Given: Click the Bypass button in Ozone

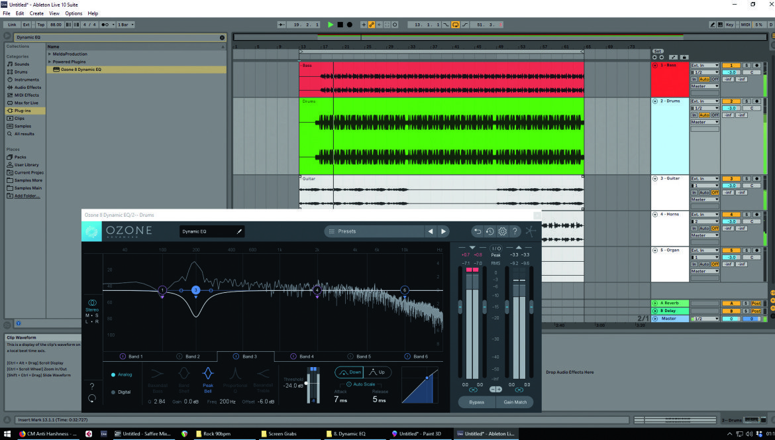Looking at the screenshot, I should [x=477, y=402].
